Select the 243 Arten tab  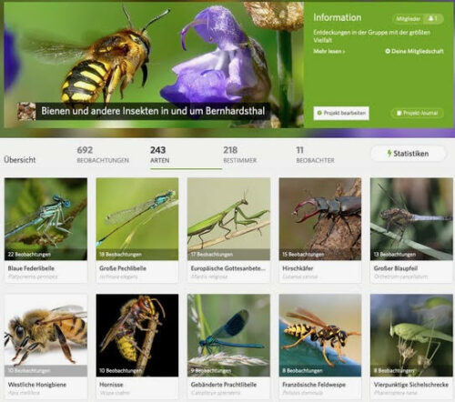(159, 155)
